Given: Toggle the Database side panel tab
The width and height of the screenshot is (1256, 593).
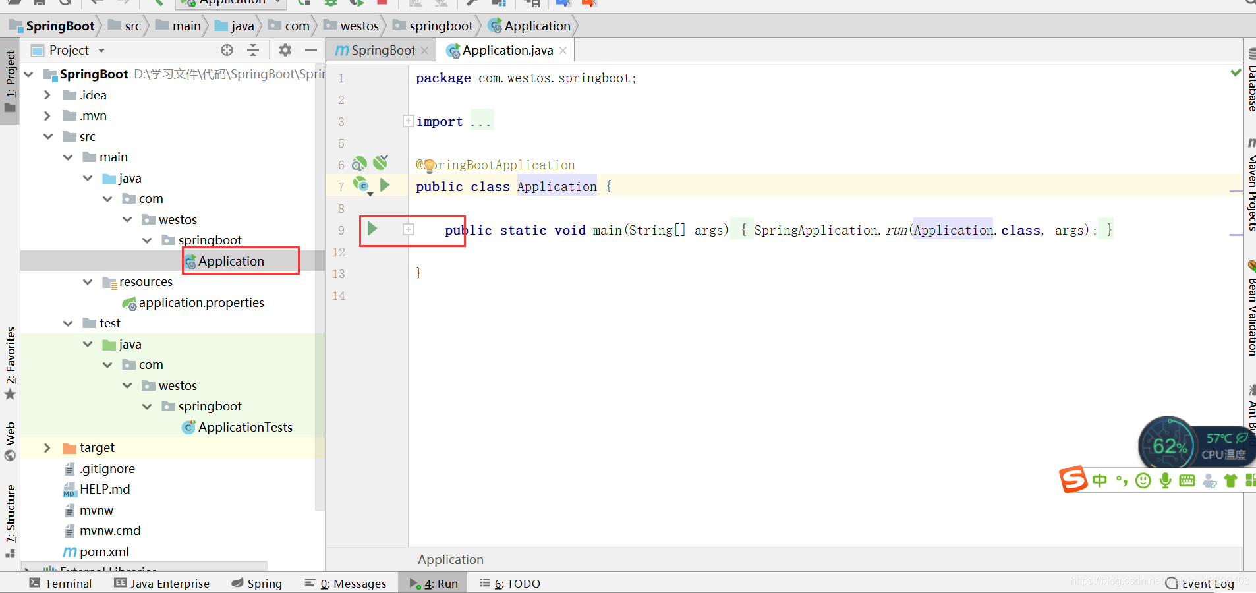Looking at the screenshot, I should coord(1251,80).
